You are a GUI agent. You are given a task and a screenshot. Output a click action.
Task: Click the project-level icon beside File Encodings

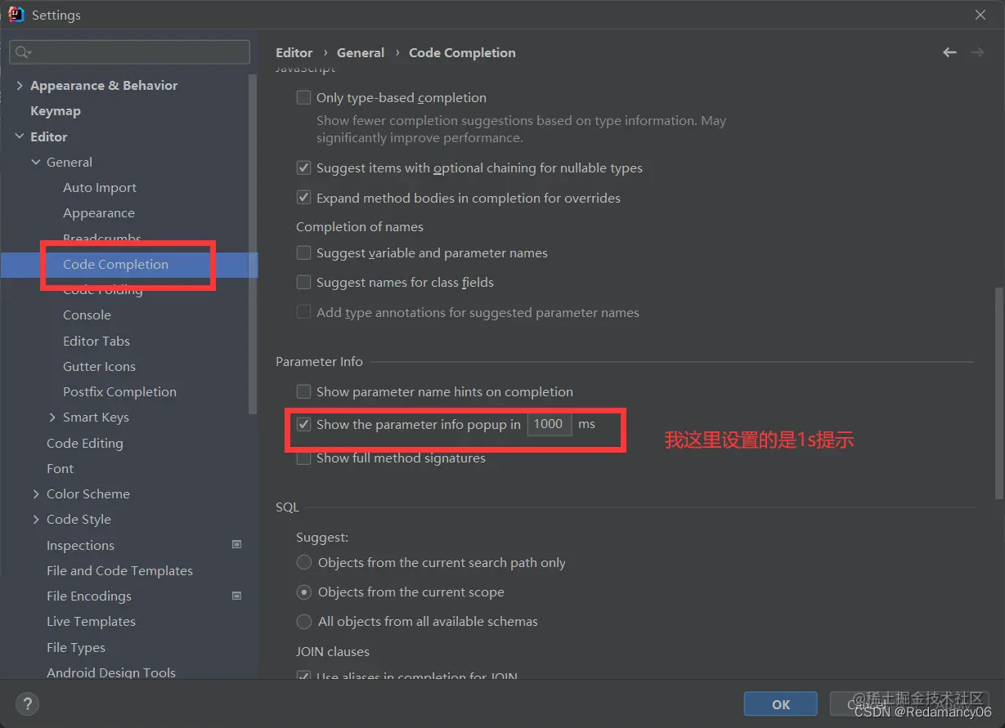coord(236,596)
